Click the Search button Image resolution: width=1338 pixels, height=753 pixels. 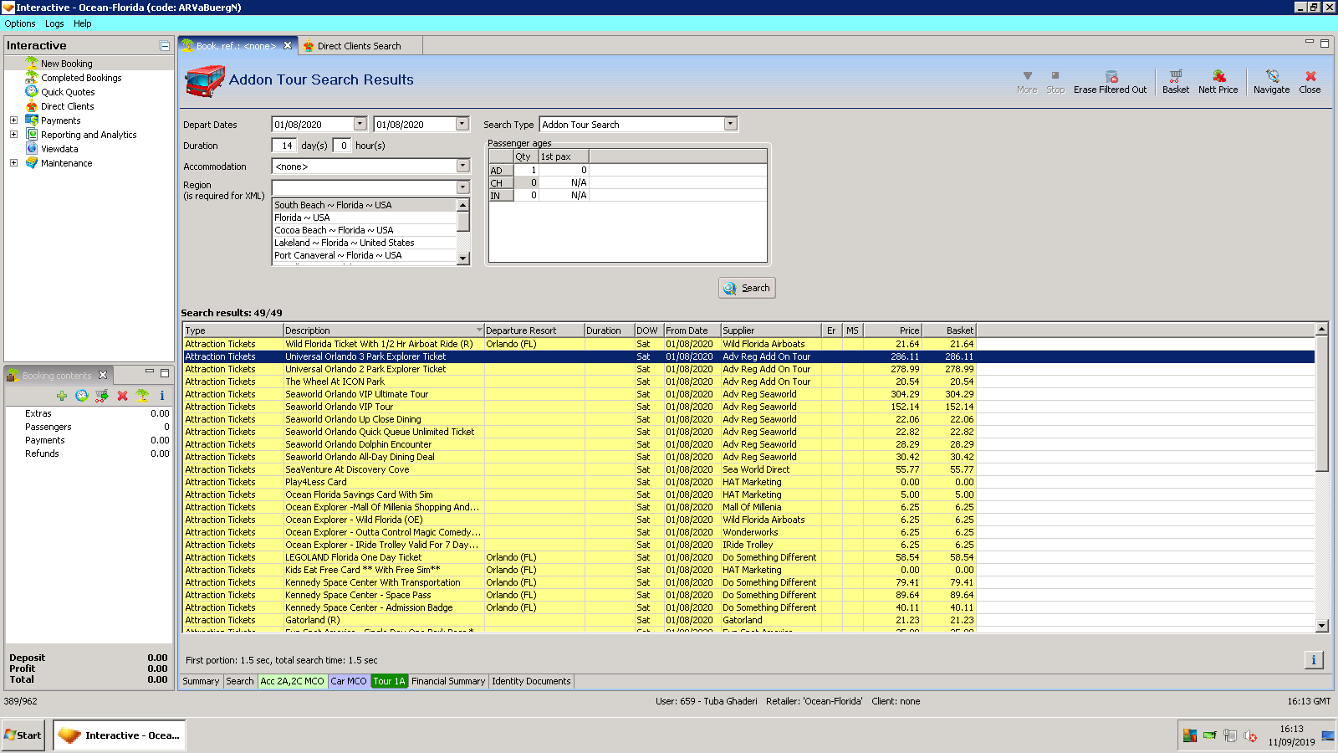(x=747, y=288)
